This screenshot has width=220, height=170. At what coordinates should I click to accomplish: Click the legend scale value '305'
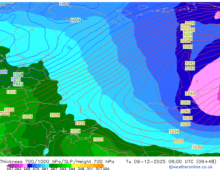pos(81,169)
